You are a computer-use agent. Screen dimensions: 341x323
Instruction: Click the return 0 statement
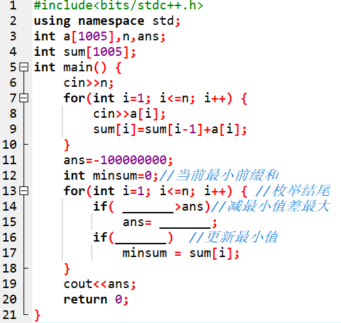[93, 299]
